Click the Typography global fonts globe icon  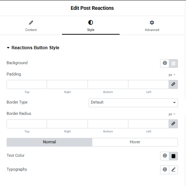(x=165, y=170)
